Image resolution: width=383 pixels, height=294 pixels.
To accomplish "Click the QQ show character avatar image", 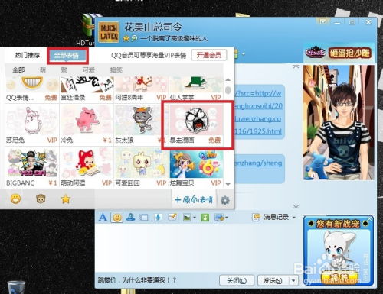I will (339, 122).
